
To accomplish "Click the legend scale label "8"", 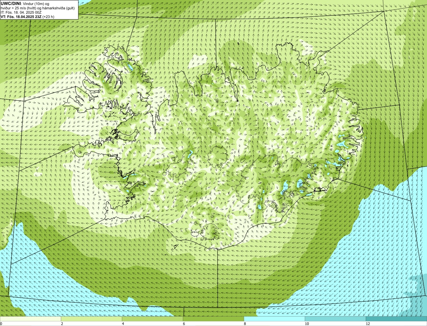I will pyautogui.click(x=245, y=324).
